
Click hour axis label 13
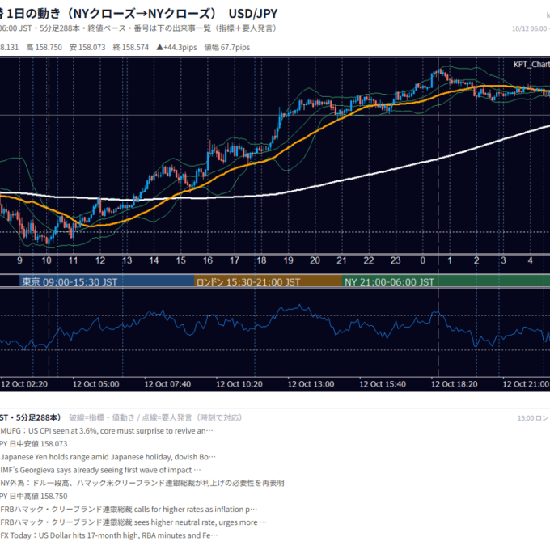[127, 260]
